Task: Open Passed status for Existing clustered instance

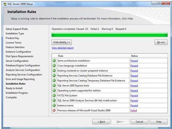Action: pos(134,71)
